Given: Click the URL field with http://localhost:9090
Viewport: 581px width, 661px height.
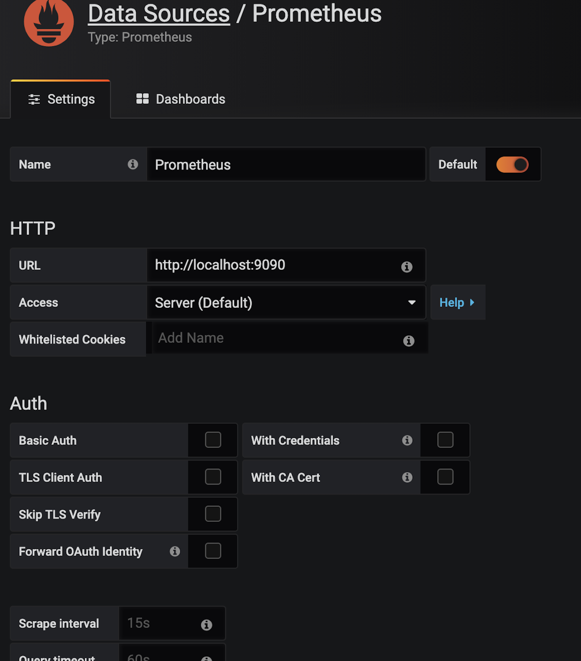Looking at the screenshot, I should 286,265.
